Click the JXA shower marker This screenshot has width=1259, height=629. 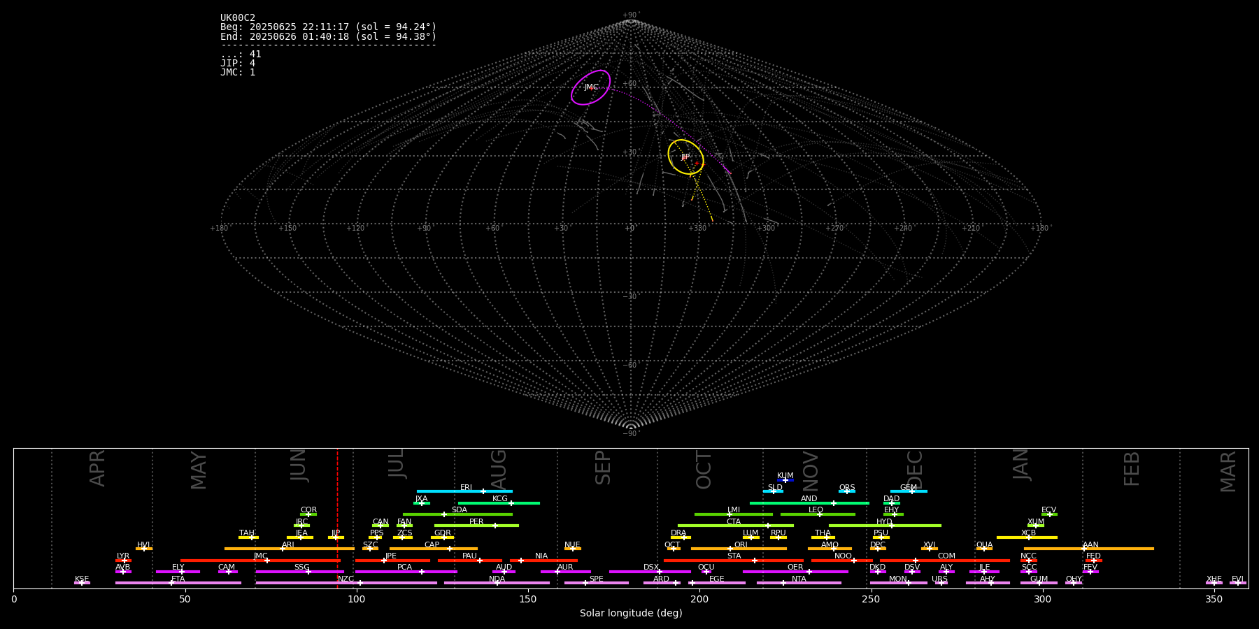coord(422,503)
